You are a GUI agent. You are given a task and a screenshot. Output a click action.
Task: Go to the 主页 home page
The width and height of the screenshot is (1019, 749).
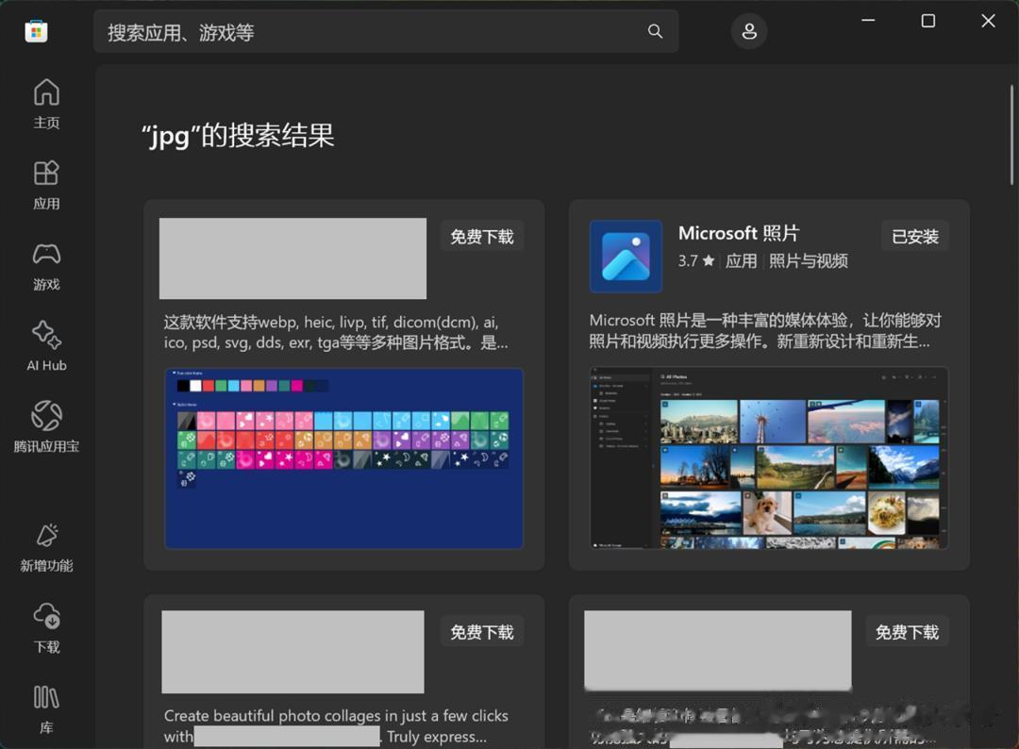[46, 104]
